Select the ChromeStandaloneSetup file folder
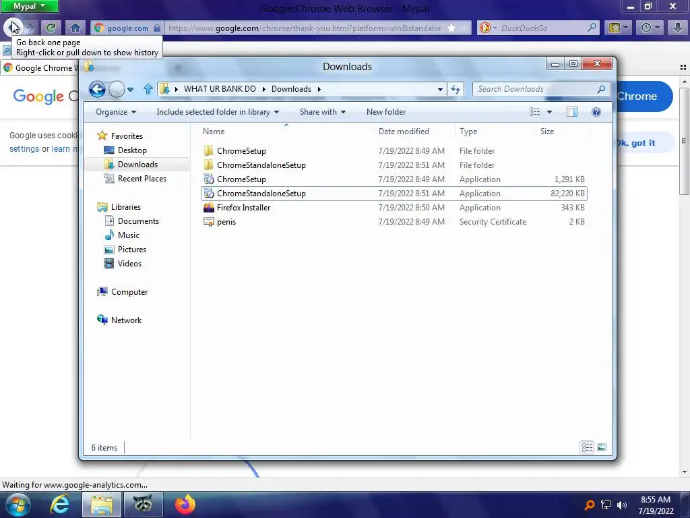690x518 pixels. (394, 165)
